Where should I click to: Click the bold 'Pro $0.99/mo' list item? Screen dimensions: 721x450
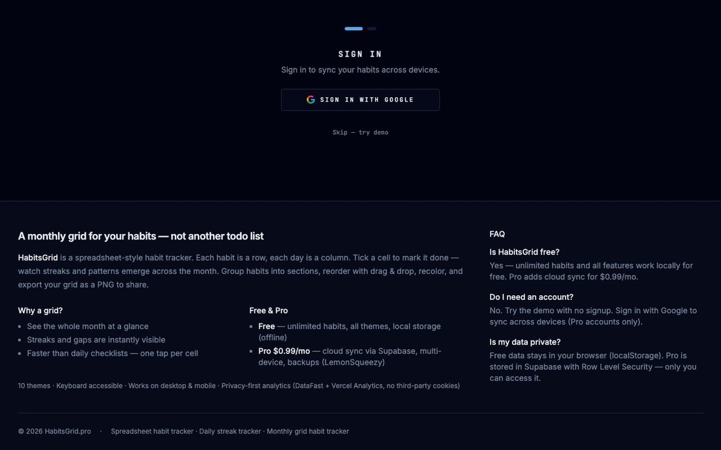tap(284, 351)
